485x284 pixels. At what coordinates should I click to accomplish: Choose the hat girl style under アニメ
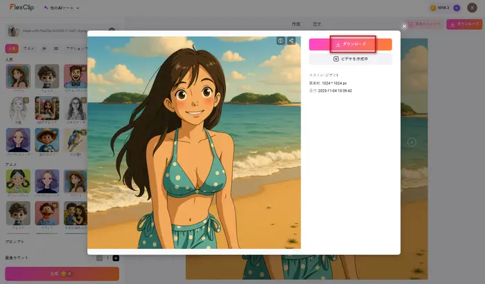[76, 181]
